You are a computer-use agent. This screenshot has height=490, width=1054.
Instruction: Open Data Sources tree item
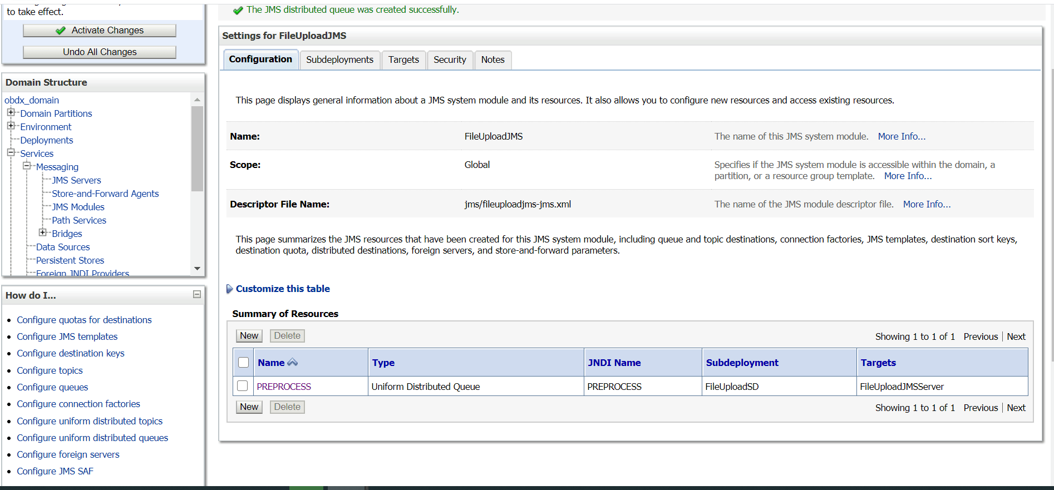(63, 247)
